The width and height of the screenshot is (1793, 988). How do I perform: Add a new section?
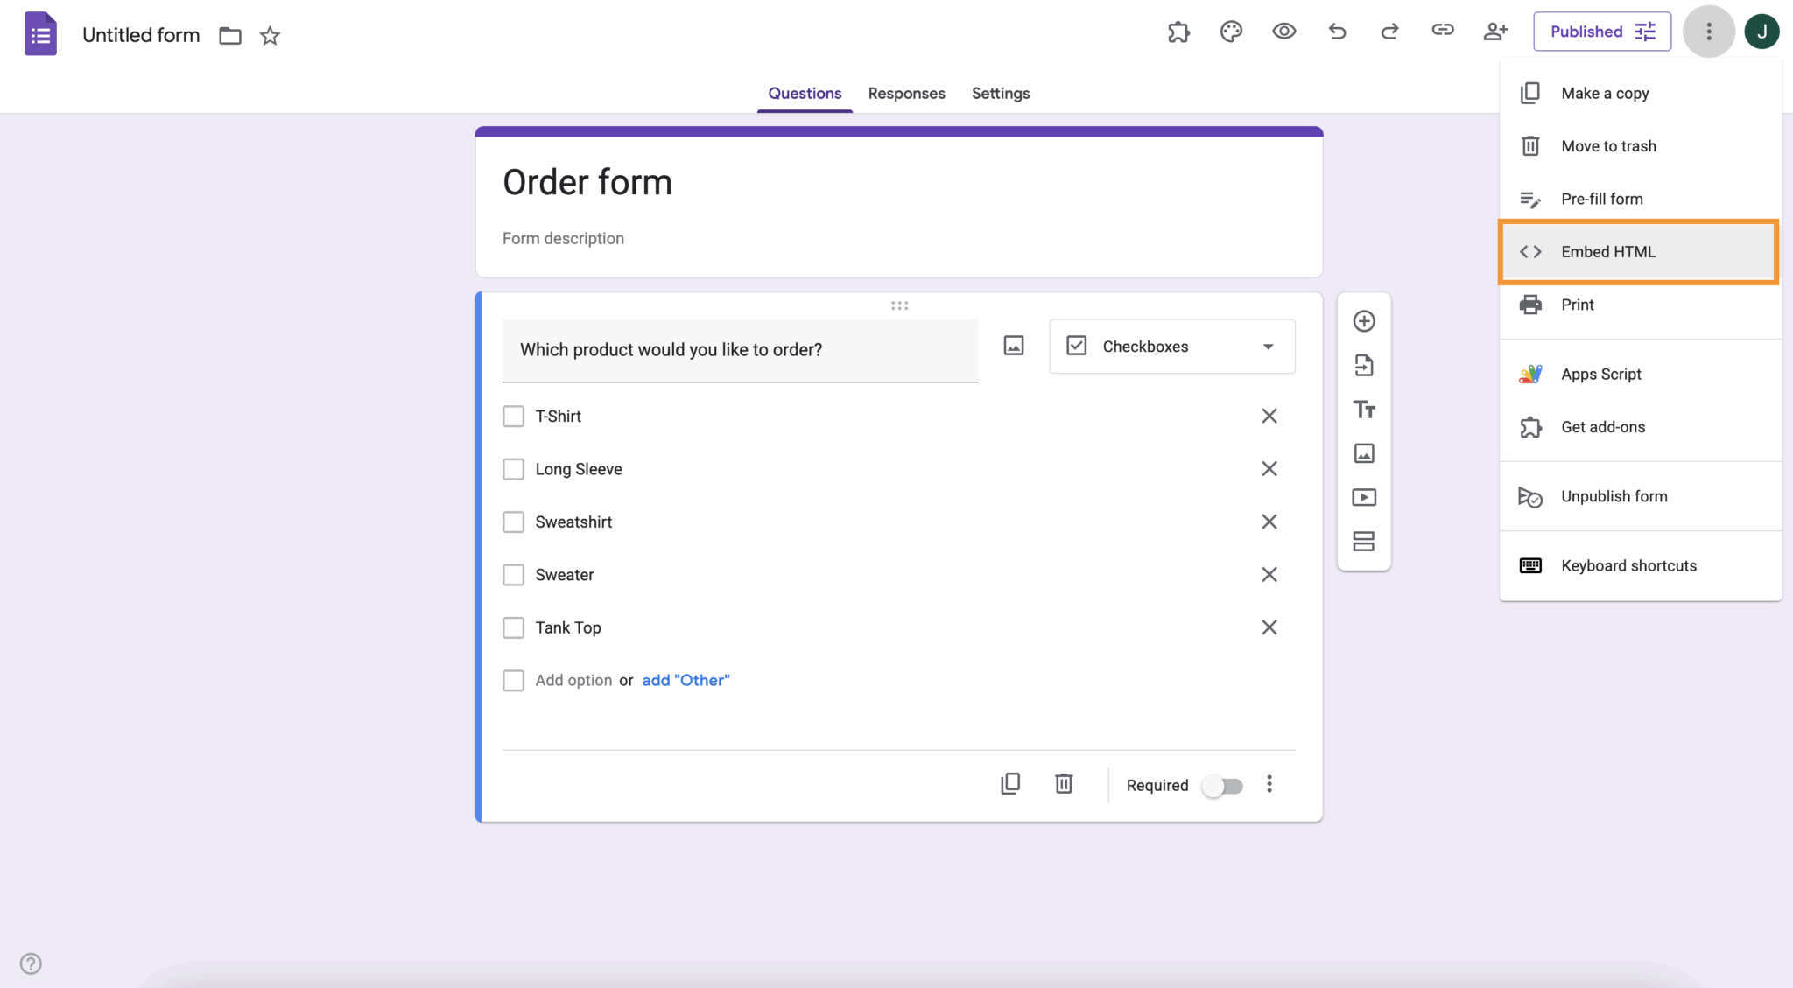click(1364, 541)
